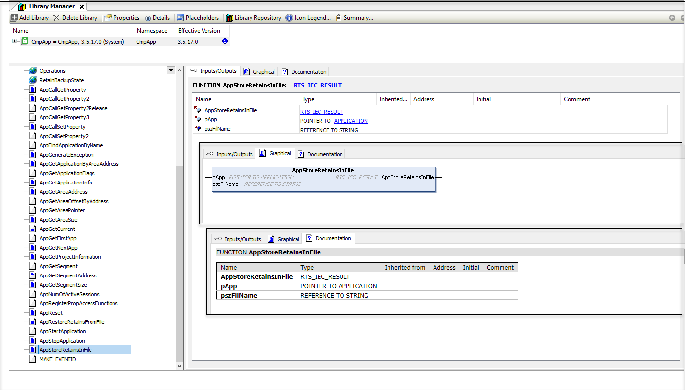Select the MAKE_EVENTID tree item

click(x=57, y=359)
